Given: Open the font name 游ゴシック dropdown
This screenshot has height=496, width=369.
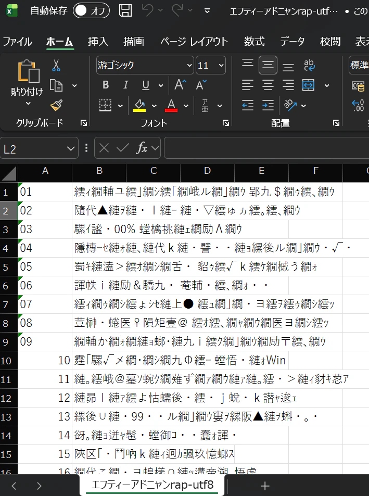Looking at the screenshot, I should (x=189, y=65).
